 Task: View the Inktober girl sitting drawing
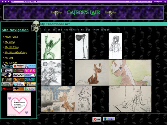click(130, 99)
